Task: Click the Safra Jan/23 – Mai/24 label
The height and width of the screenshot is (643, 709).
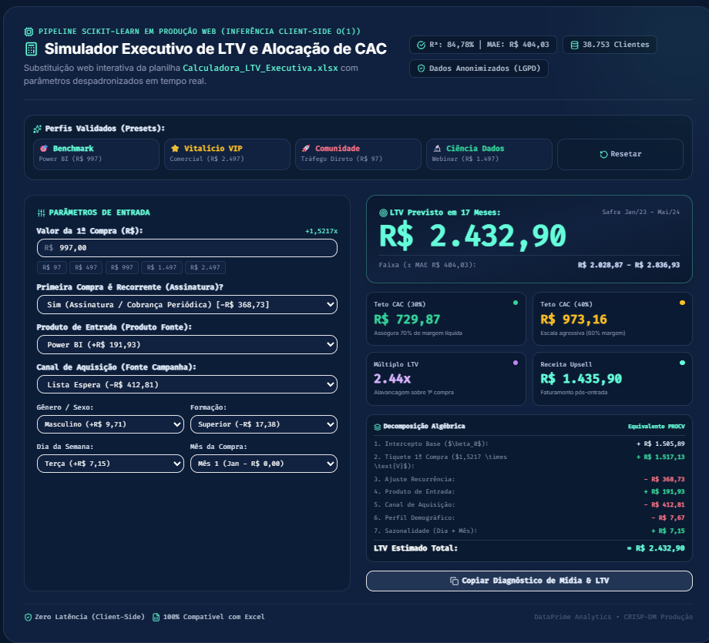Action: (640, 212)
